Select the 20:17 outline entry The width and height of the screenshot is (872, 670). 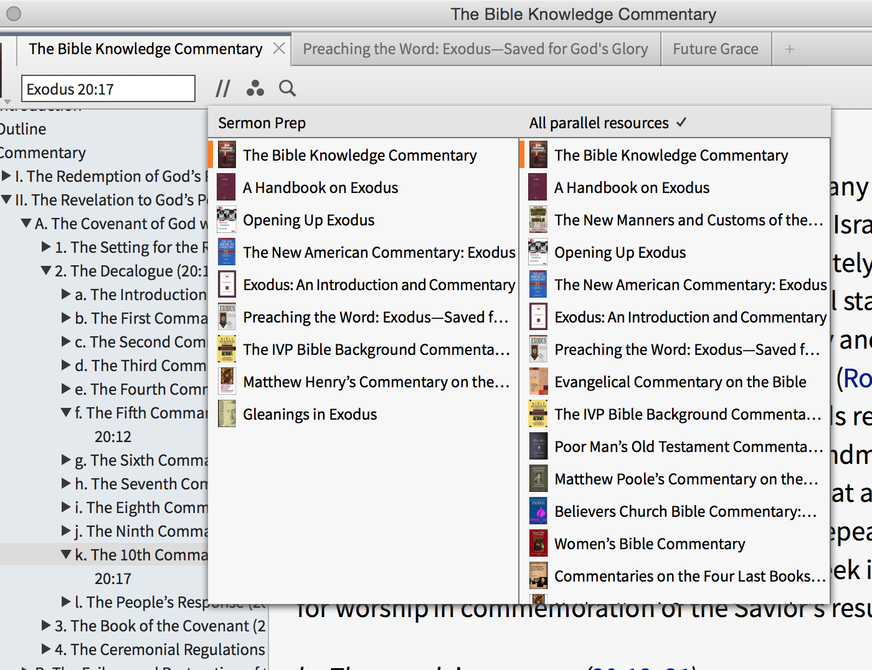[113, 578]
